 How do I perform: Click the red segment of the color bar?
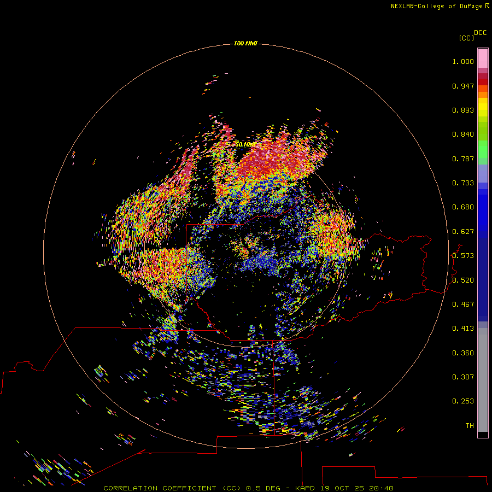483,82
